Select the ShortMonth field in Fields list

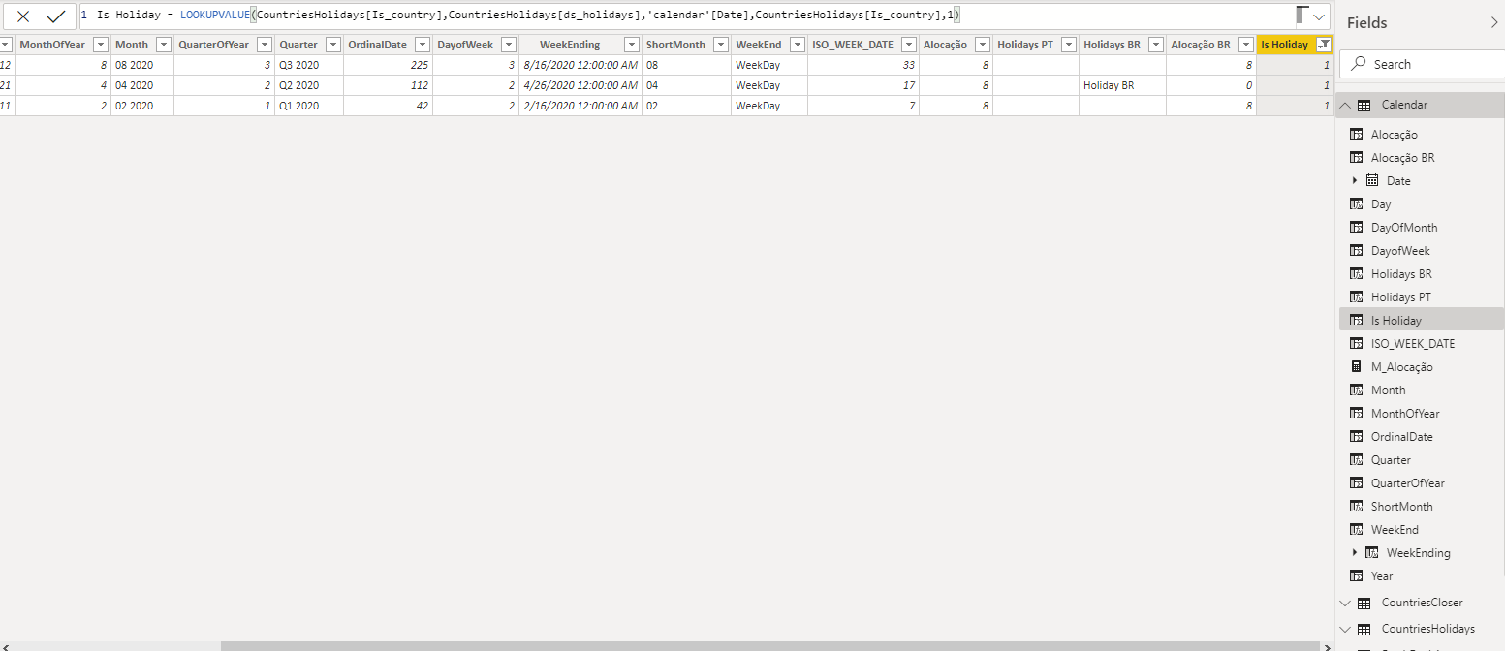pos(1401,507)
